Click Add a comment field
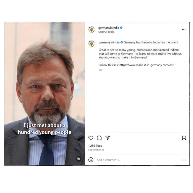The image size is (193, 193). (137, 160)
